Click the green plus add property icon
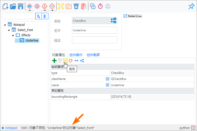This screenshot has width=197, height=131. click(x=54, y=61)
